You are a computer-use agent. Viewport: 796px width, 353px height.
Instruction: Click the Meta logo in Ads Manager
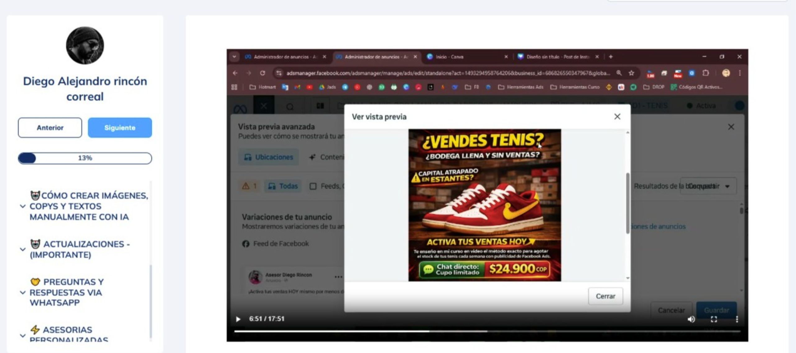240,109
